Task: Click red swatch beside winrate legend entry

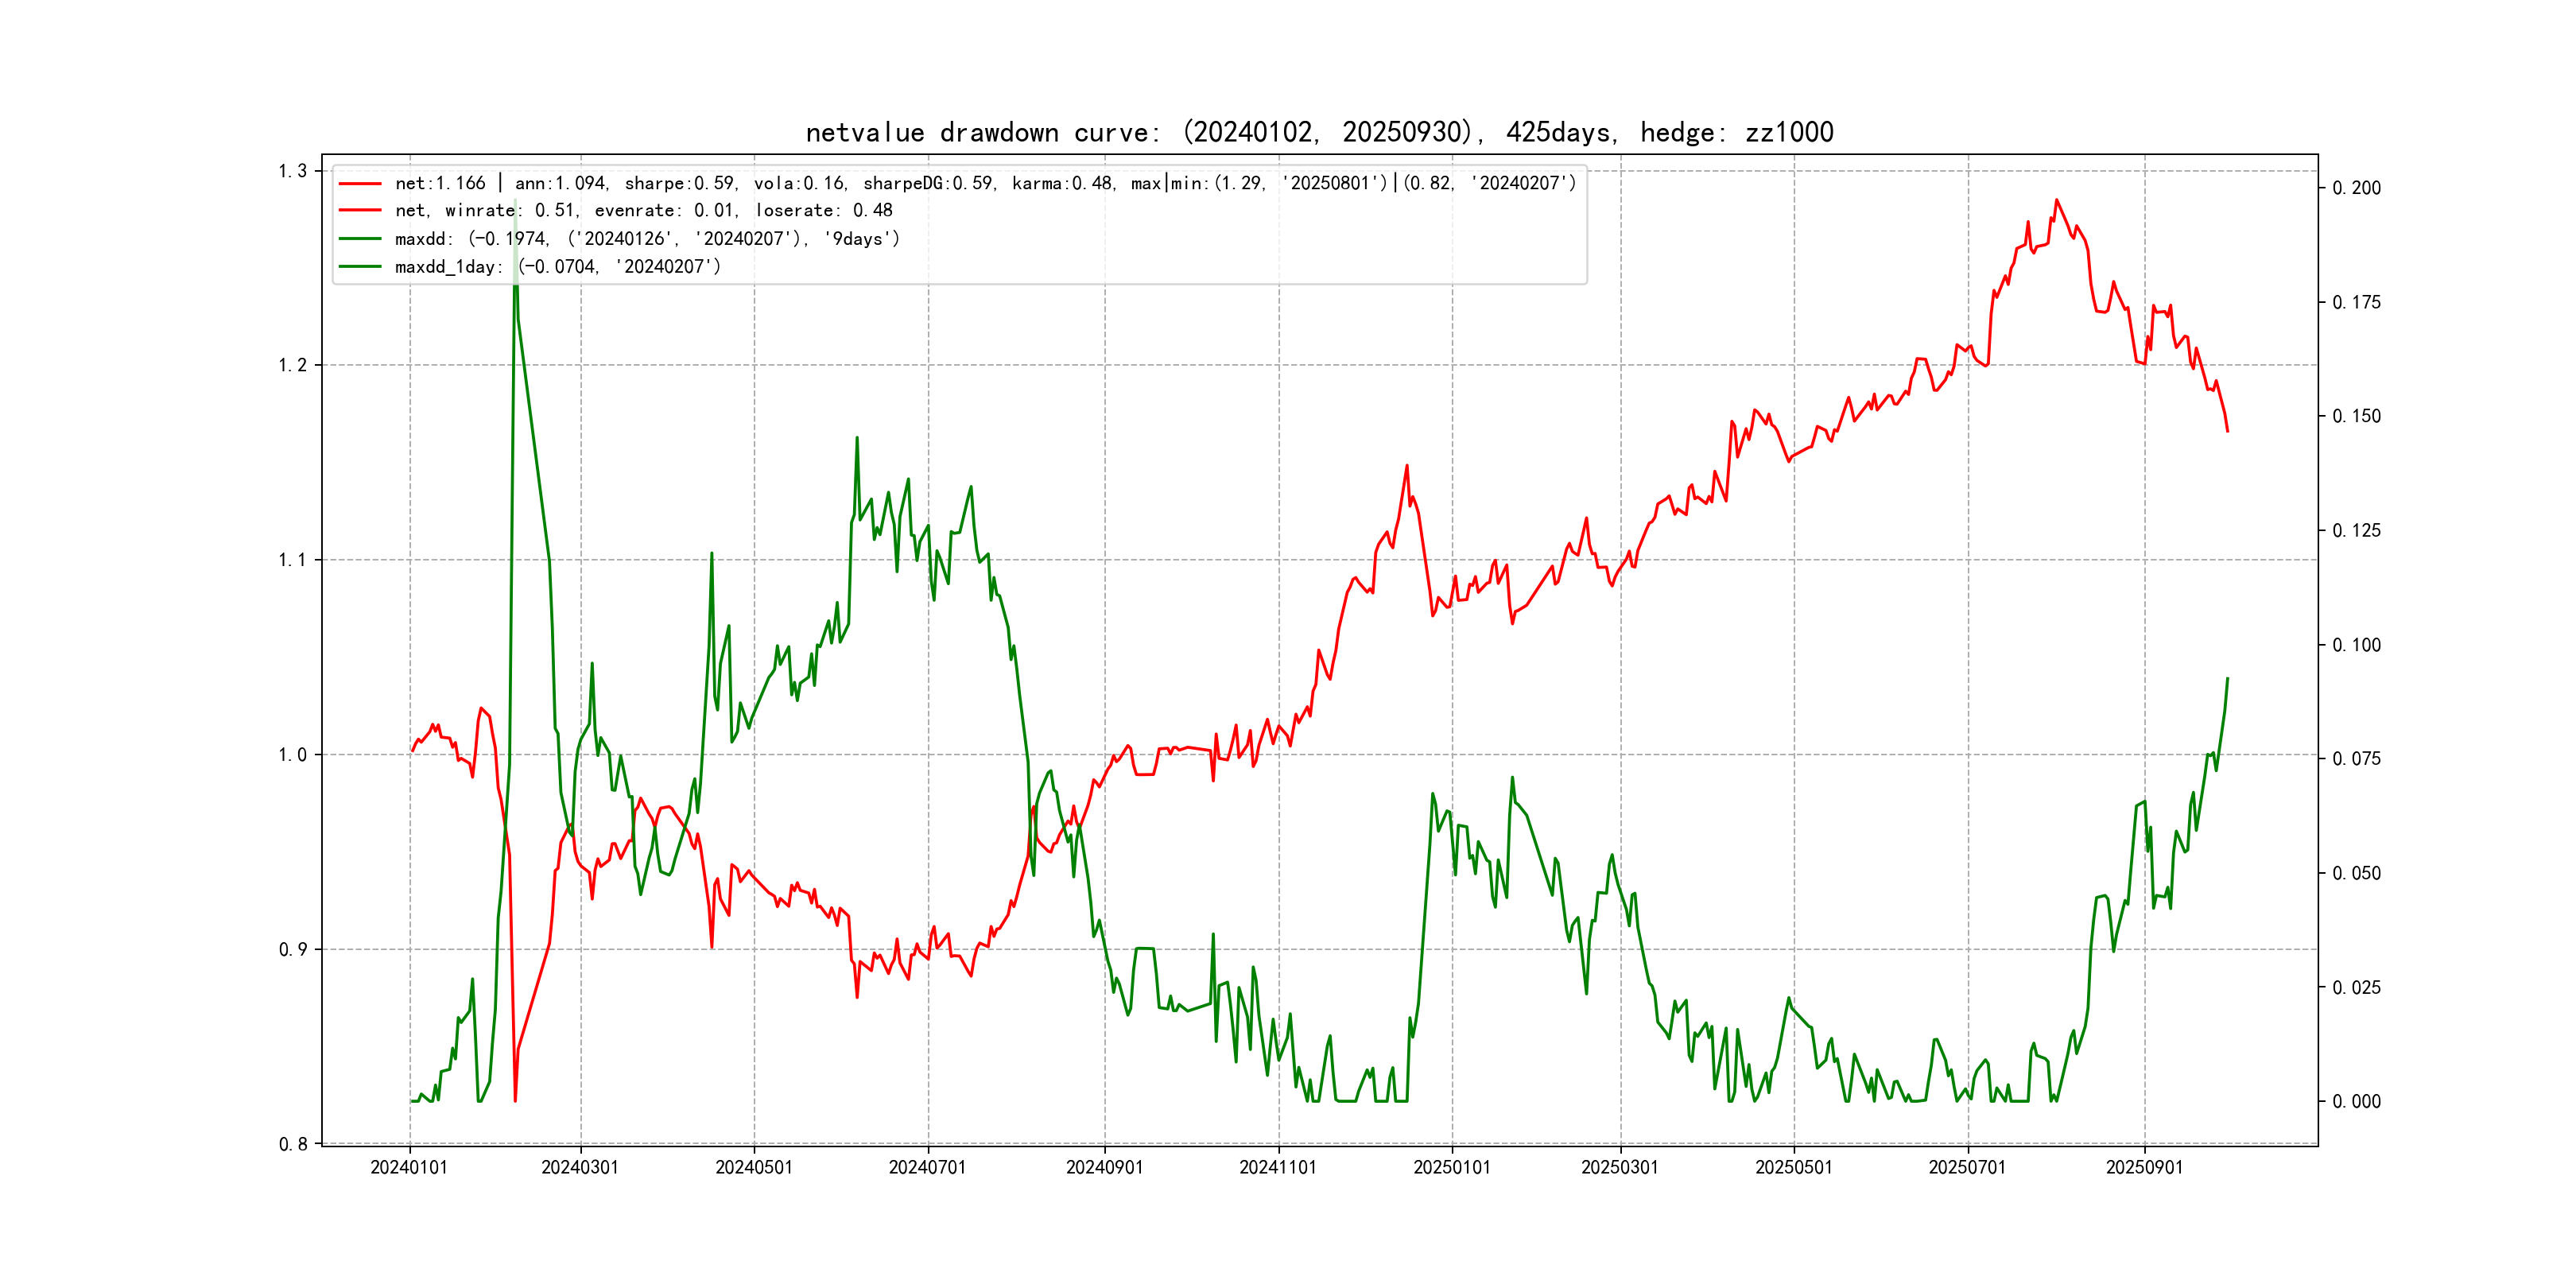Action: pos(360,211)
